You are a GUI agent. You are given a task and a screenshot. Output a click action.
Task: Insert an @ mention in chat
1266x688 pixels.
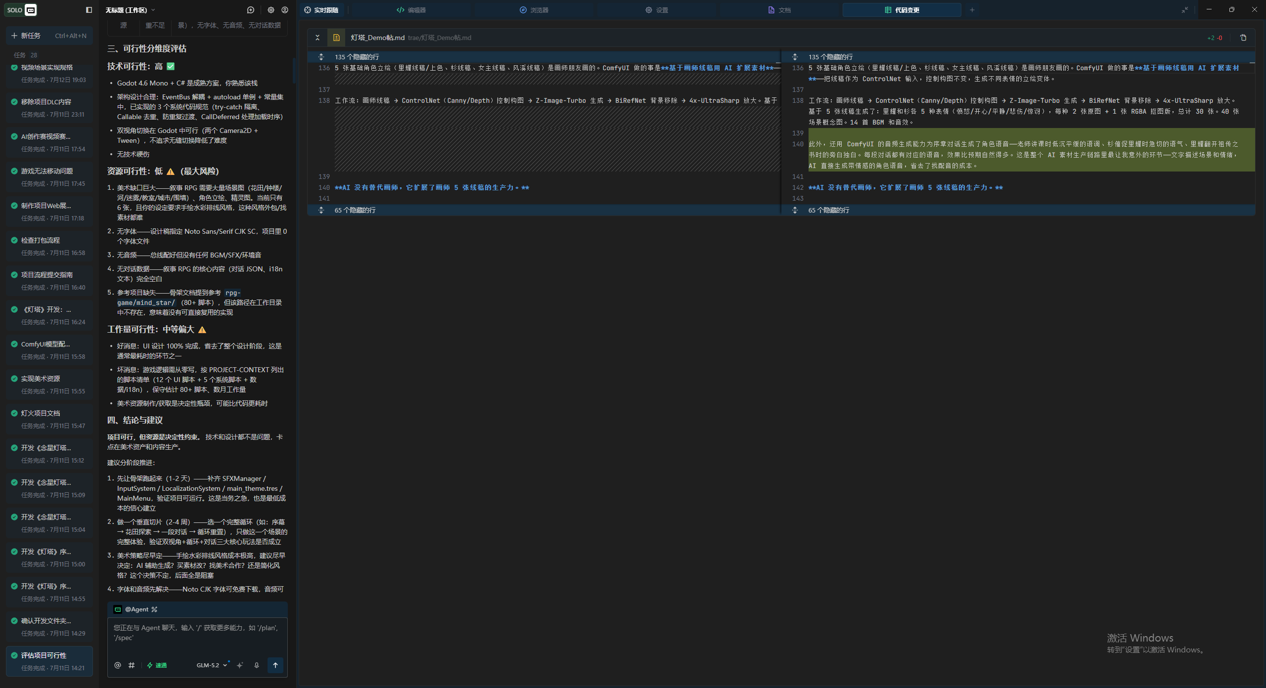point(118,665)
